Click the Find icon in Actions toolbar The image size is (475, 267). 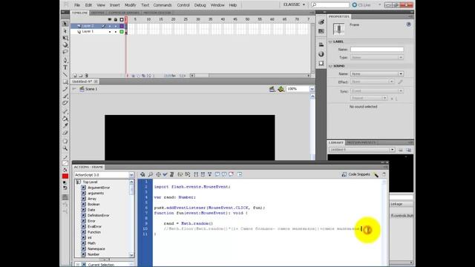(x=151, y=174)
